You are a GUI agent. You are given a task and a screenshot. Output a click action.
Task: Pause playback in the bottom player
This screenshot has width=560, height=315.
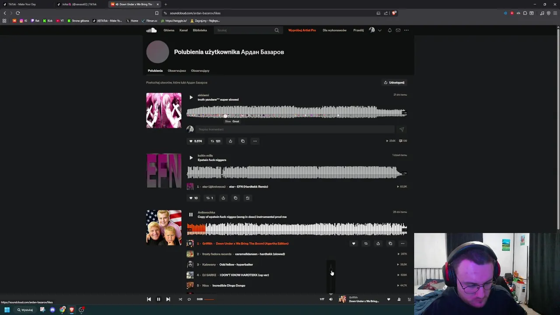[158, 299]
